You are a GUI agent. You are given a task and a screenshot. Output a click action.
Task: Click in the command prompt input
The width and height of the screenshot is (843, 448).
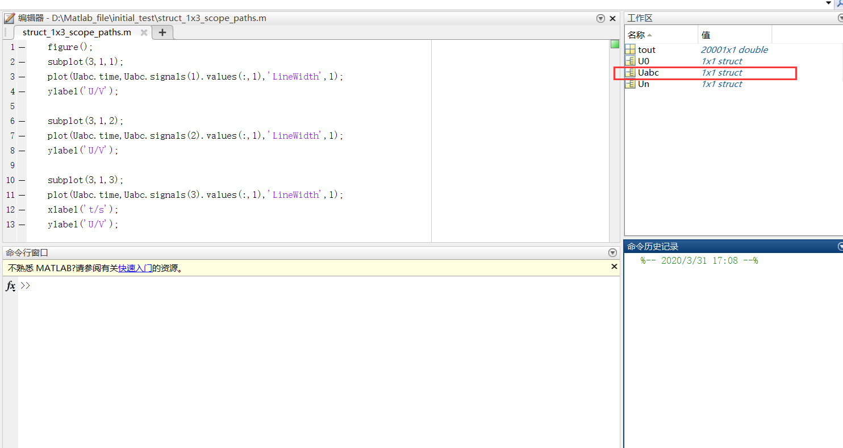[x=318, y=286]
